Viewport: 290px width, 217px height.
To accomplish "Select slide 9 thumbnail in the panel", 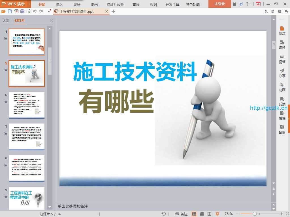I will pos(27,197).
